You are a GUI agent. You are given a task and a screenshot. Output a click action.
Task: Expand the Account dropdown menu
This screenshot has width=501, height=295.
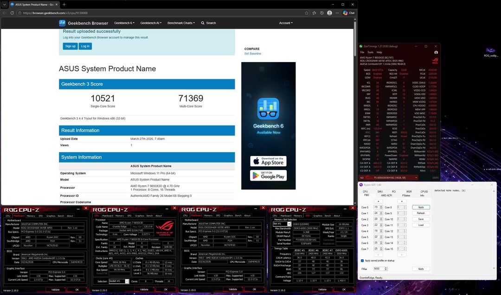[285, 23]
